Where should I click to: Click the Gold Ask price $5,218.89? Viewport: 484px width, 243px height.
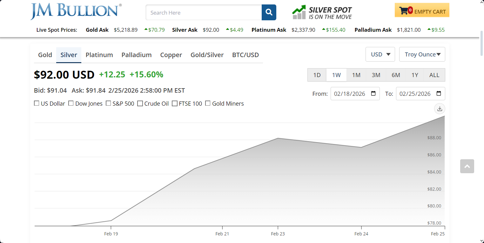pos(126,30)
